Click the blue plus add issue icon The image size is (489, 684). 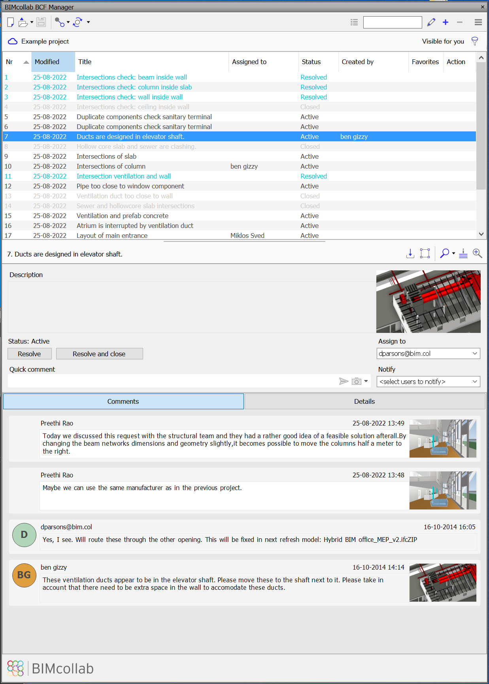click(446, 22)
